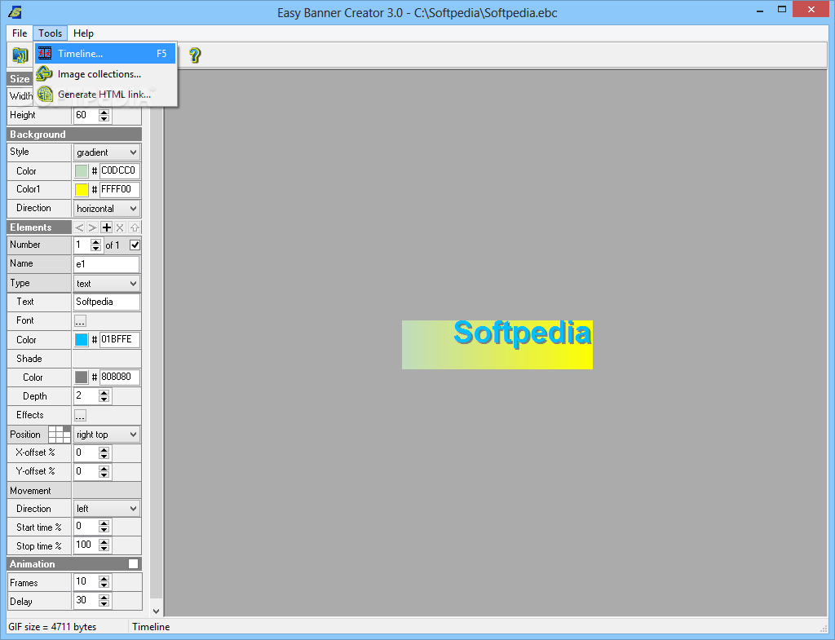Click the Image collections menu entry
This screenshot has height=640, width=835.
[105, 74]
